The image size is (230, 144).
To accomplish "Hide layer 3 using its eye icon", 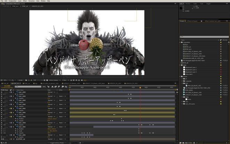I will point(1,100).
